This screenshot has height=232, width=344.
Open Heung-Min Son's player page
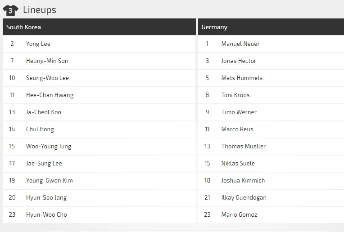point(47,61)
